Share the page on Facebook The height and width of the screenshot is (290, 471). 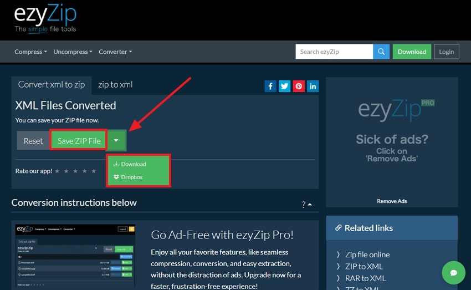270,87
